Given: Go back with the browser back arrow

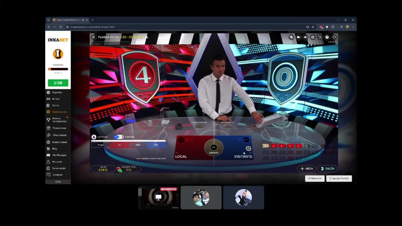Looking at the screenshot, I should point(49,27).
